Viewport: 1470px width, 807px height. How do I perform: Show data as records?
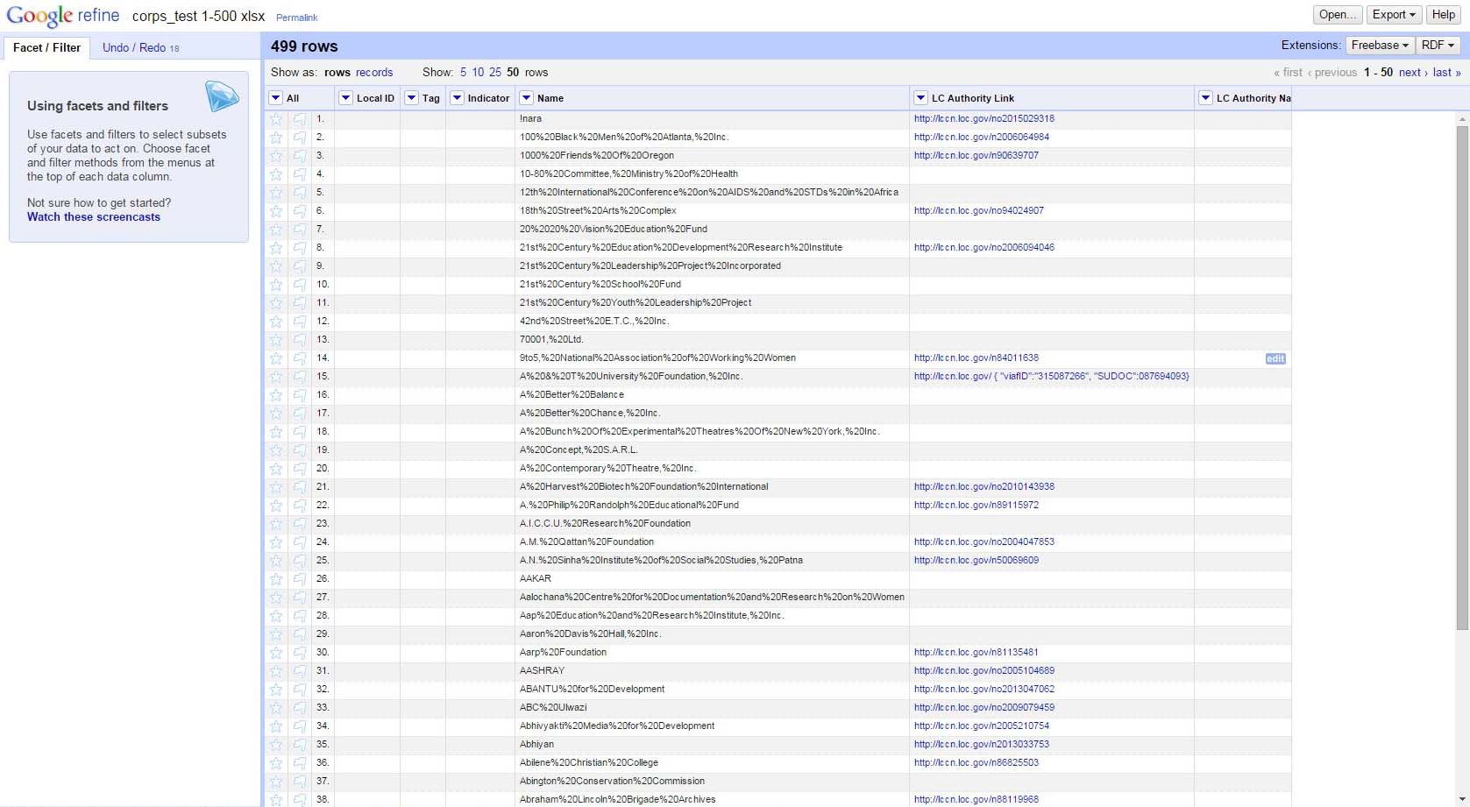point(374,73)
